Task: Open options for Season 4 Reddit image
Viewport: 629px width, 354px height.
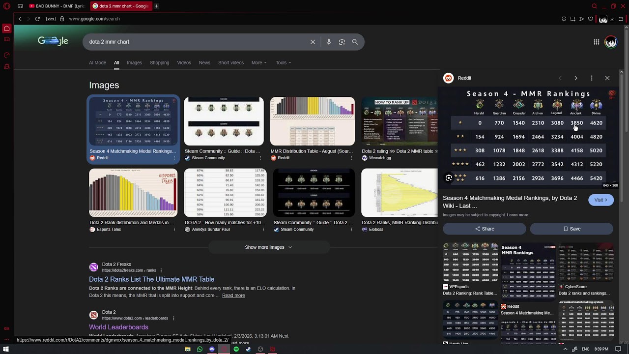Action: [x=174, y=158]
